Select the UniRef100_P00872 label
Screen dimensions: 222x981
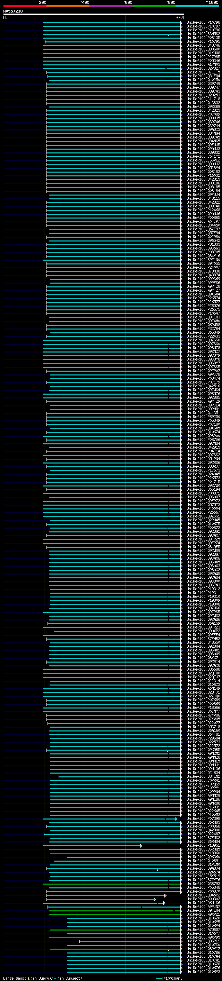tap(203, 528)
